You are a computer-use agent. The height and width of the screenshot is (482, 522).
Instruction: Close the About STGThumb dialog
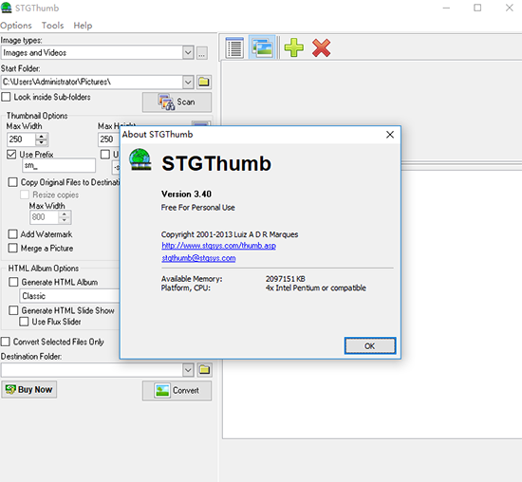click(x=390, y=135)
